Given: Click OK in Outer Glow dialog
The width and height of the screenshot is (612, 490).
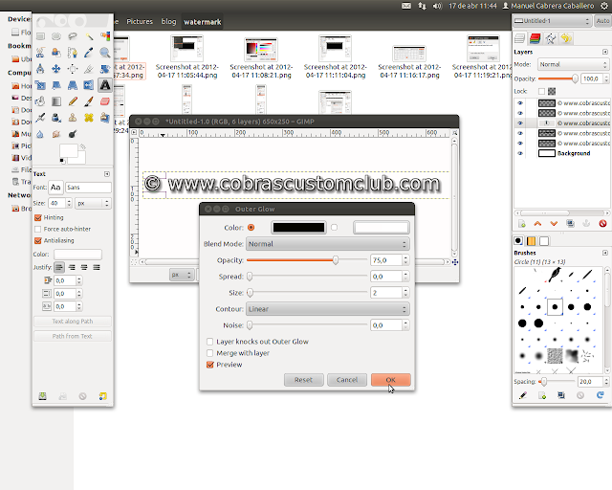Looking at the screenshot, I should (x=391, y=379).
